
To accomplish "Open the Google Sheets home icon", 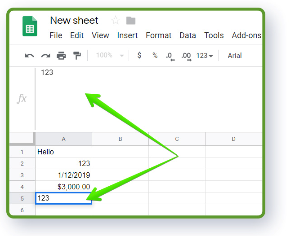I will [30, 26].
